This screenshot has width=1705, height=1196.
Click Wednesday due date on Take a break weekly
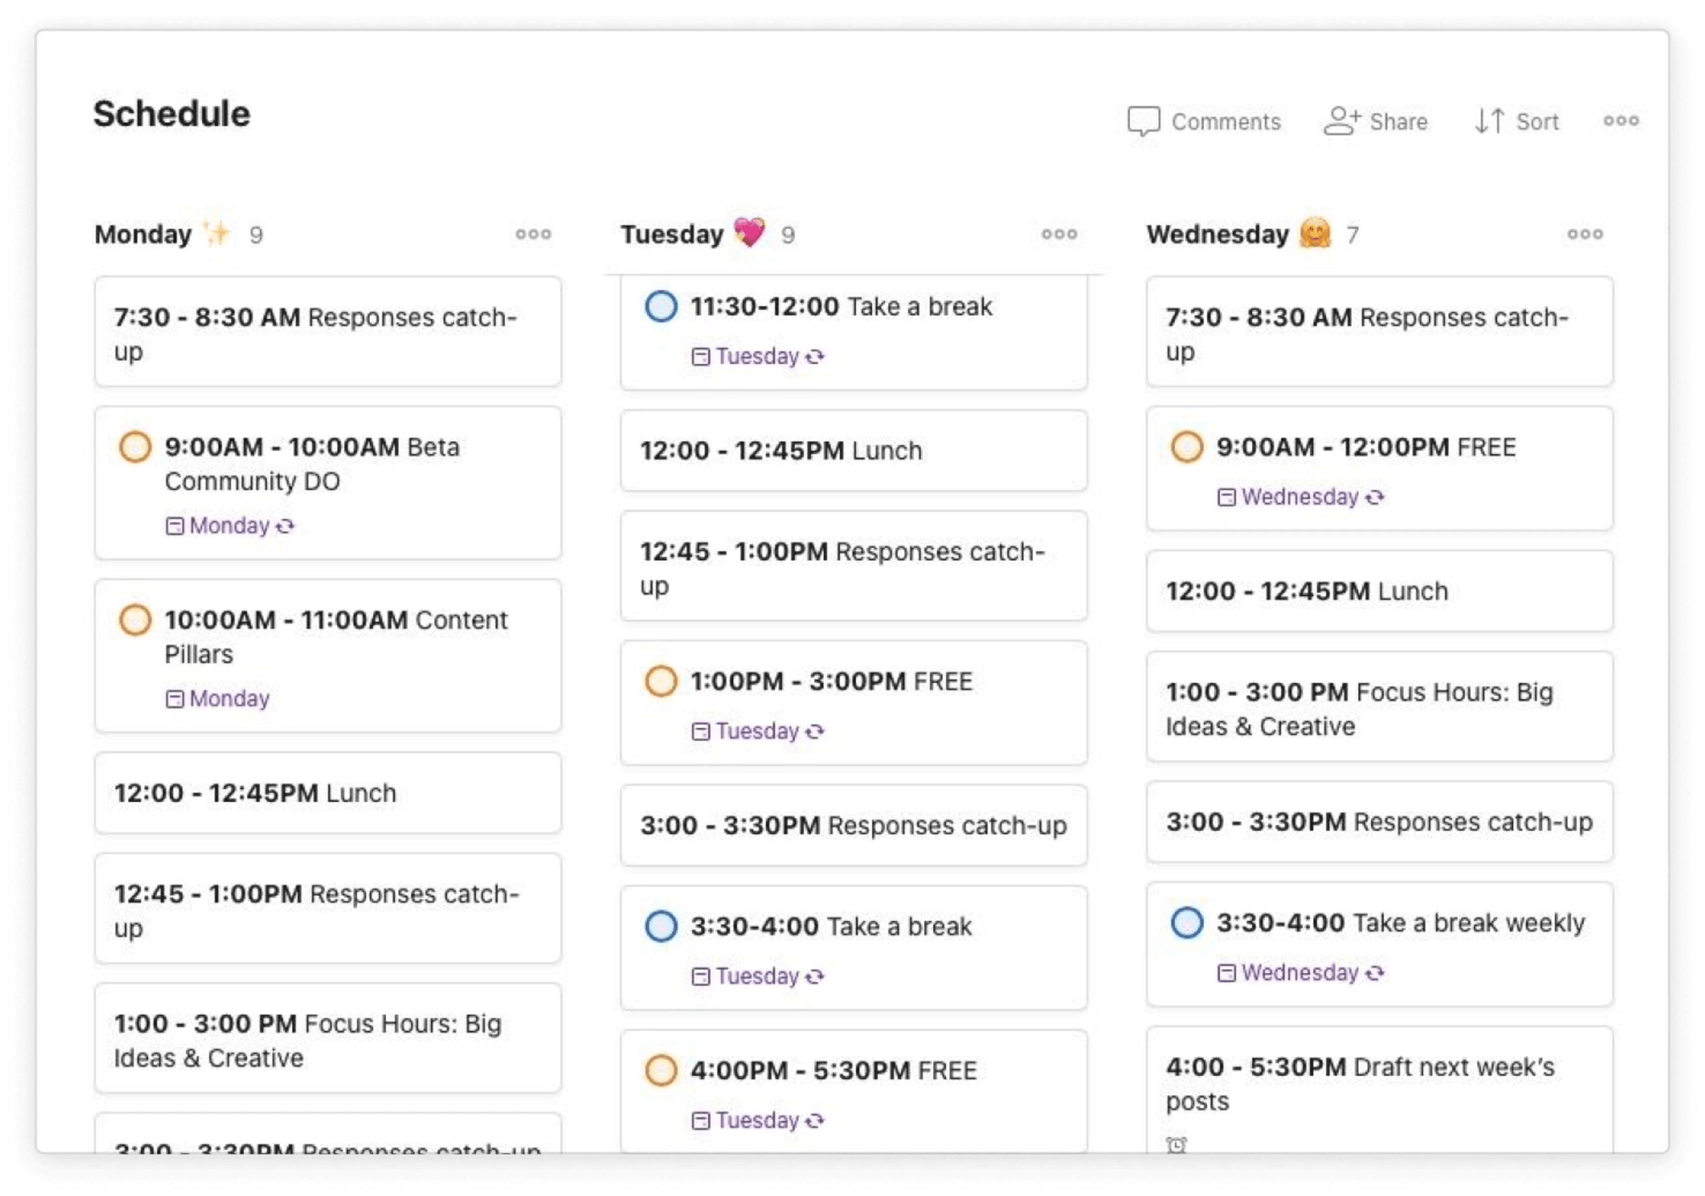tap(1300, 973)
